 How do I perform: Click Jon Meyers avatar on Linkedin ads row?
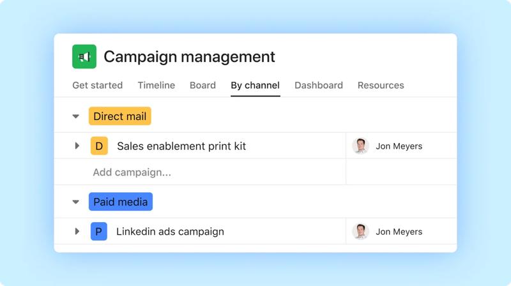361,232
